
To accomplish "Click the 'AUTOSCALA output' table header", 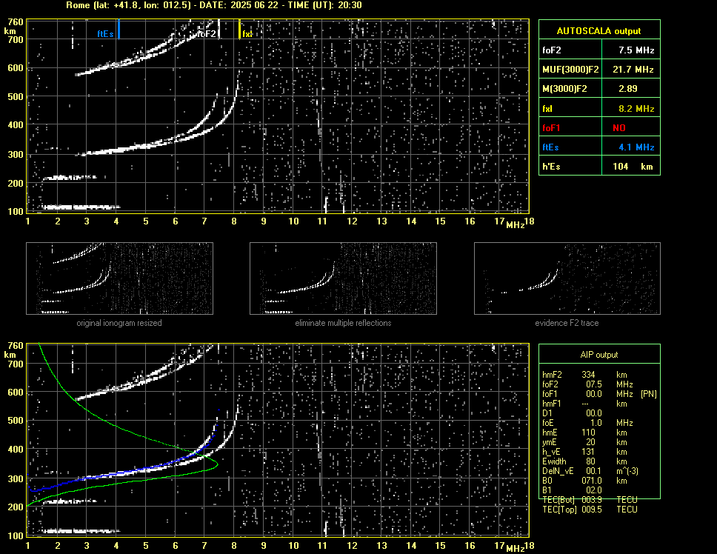I will (x=599, y=31).
